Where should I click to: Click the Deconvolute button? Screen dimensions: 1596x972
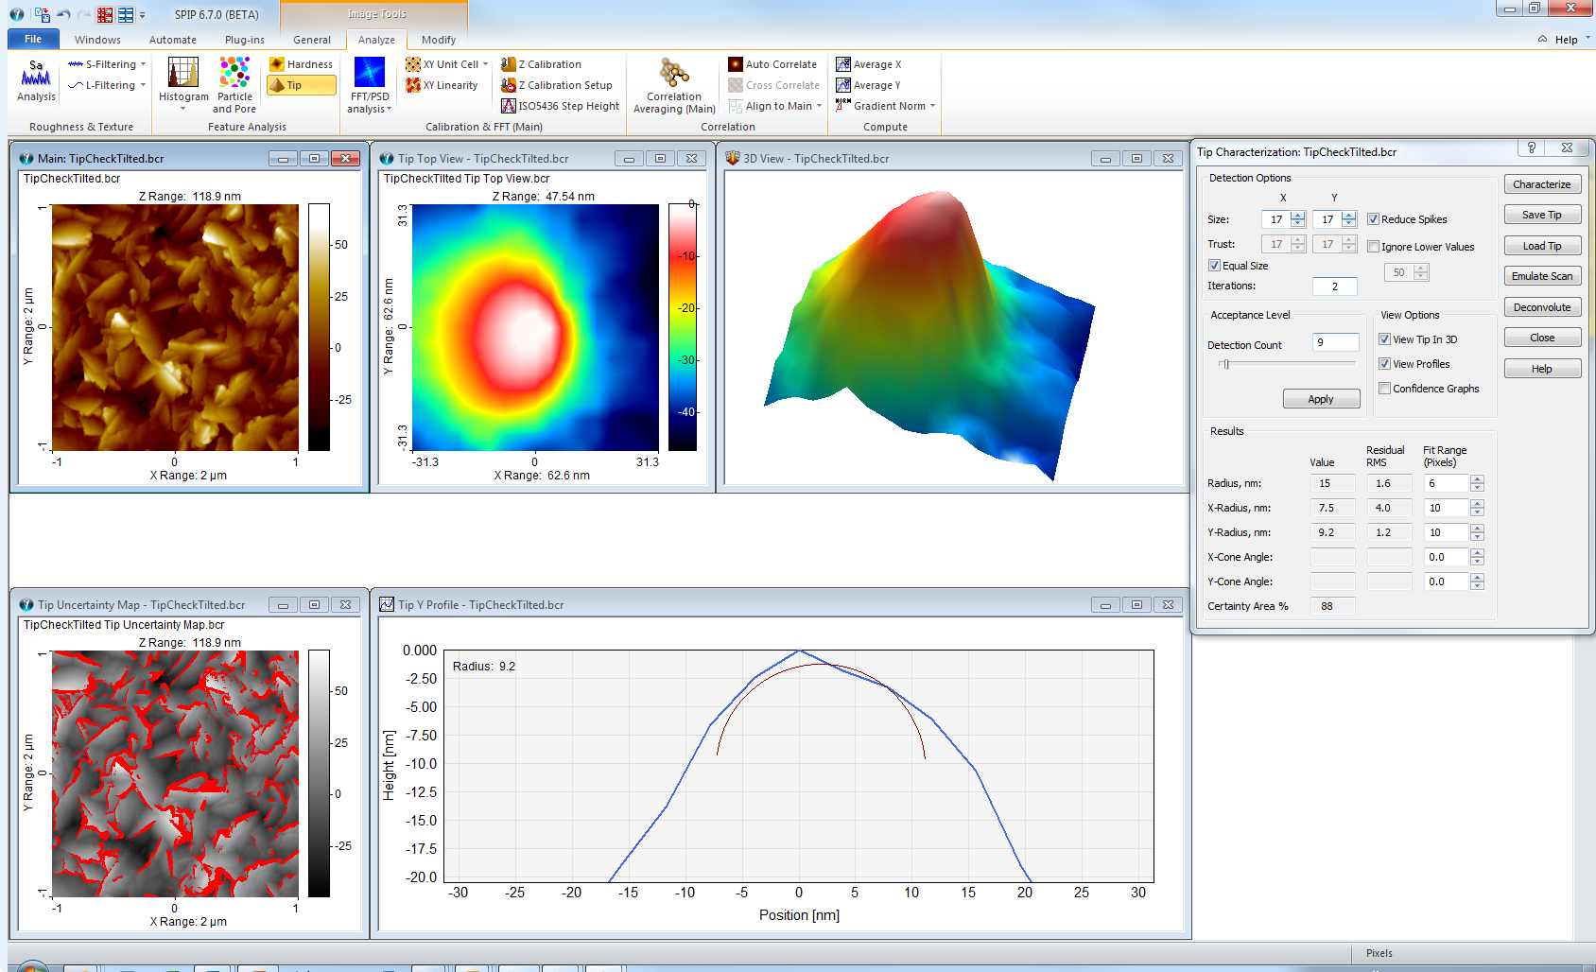coord(1542,307)
